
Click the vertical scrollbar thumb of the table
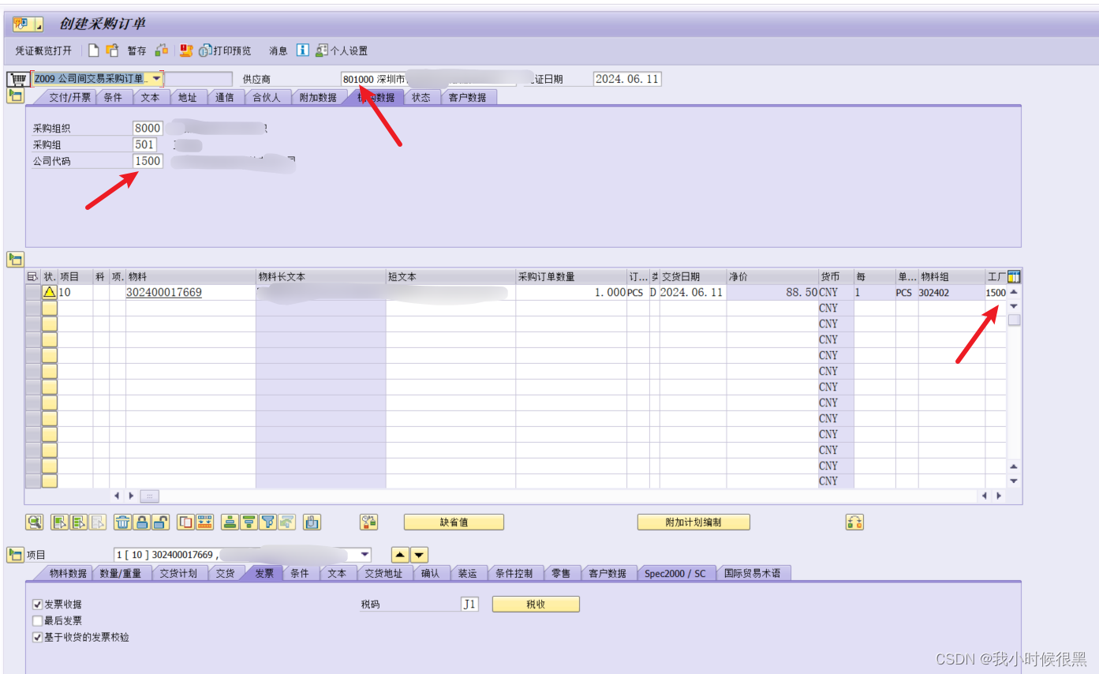1014,320
